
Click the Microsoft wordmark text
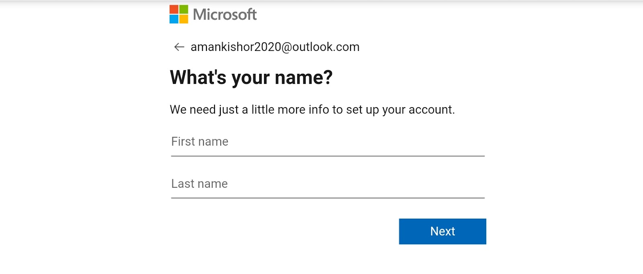pyautogui.click(x=225, y=14)
